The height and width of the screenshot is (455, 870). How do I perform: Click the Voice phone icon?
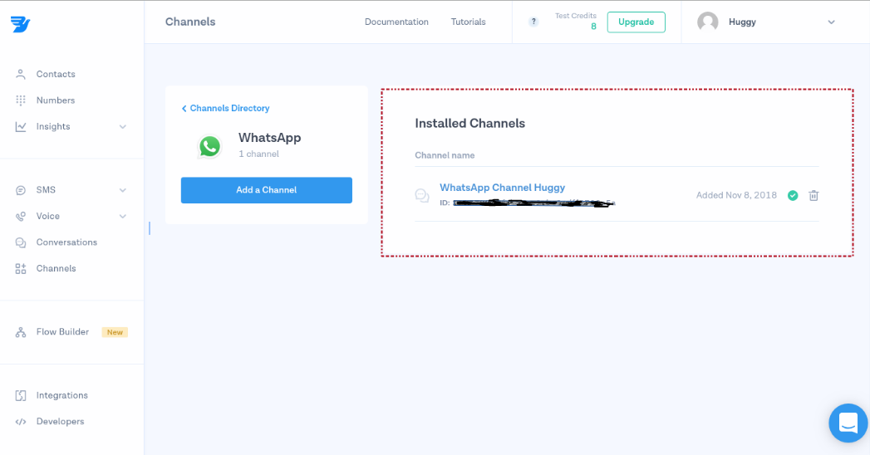click(21, 216)
